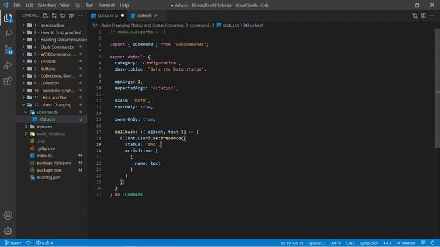Screen dimensions: 440x247
Task: Click Ln 19, Col 21 in status bar
Action: coord(292,243)
